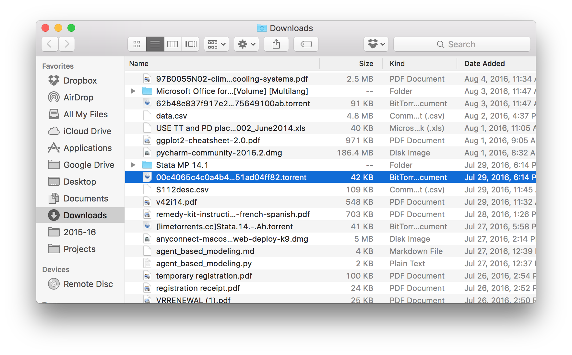Click in the Search field
Screen dimensions: 572x355
[x=462, y=44]
